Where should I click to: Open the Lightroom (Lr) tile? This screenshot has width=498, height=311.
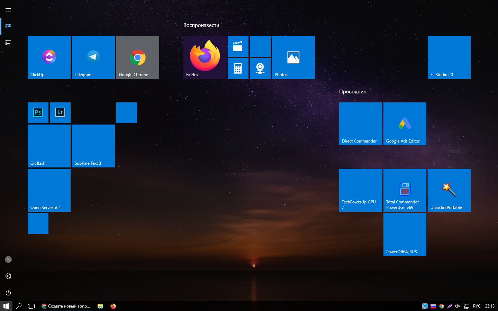[x=60, y=113]
